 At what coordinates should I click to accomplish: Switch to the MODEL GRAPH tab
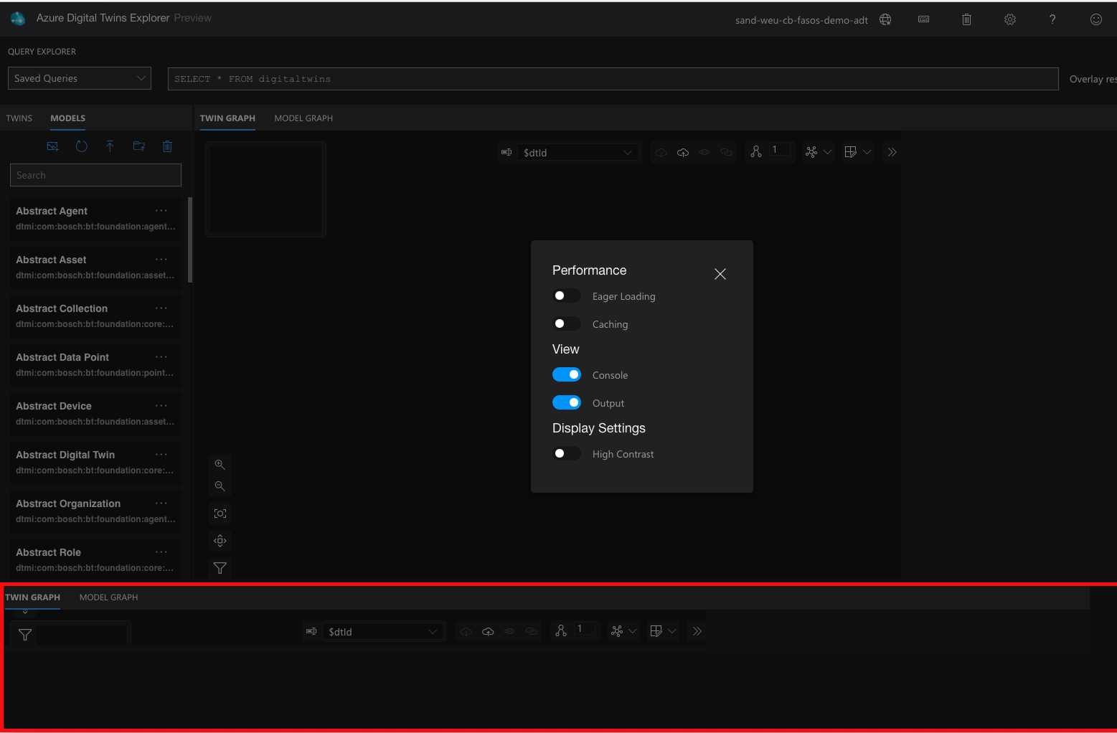coord(303,118)
